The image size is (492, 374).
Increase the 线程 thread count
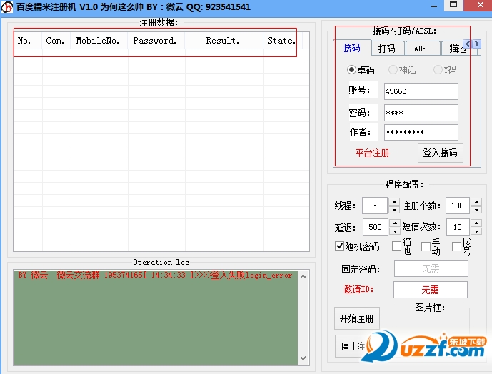click(394, 201)
